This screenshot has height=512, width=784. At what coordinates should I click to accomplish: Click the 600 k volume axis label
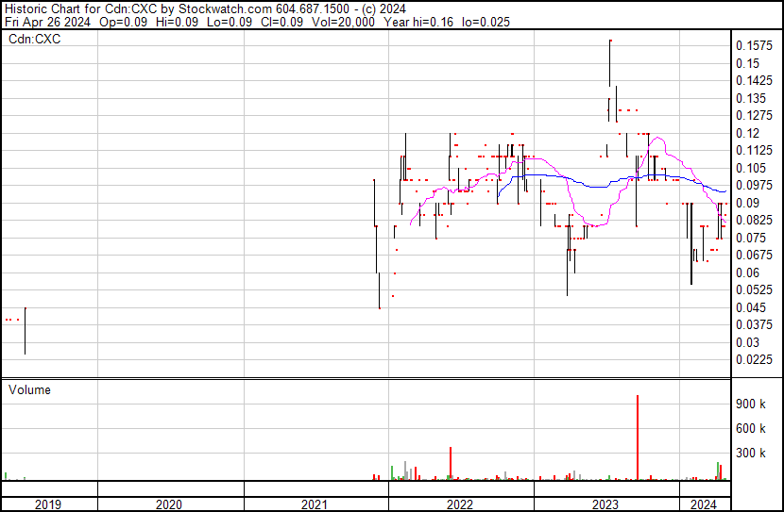point(751,429)
